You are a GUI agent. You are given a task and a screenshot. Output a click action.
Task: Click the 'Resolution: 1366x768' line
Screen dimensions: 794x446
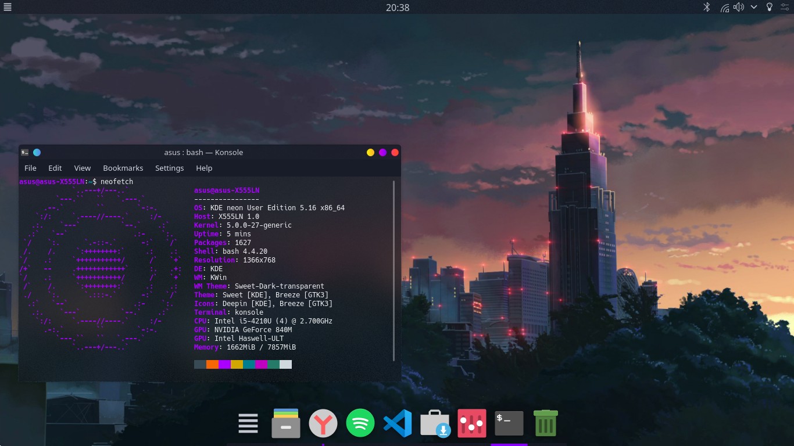click(235, 260)
